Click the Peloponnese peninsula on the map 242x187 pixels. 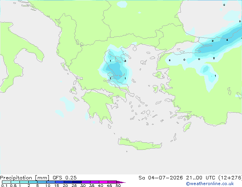[x=99, y=106]
